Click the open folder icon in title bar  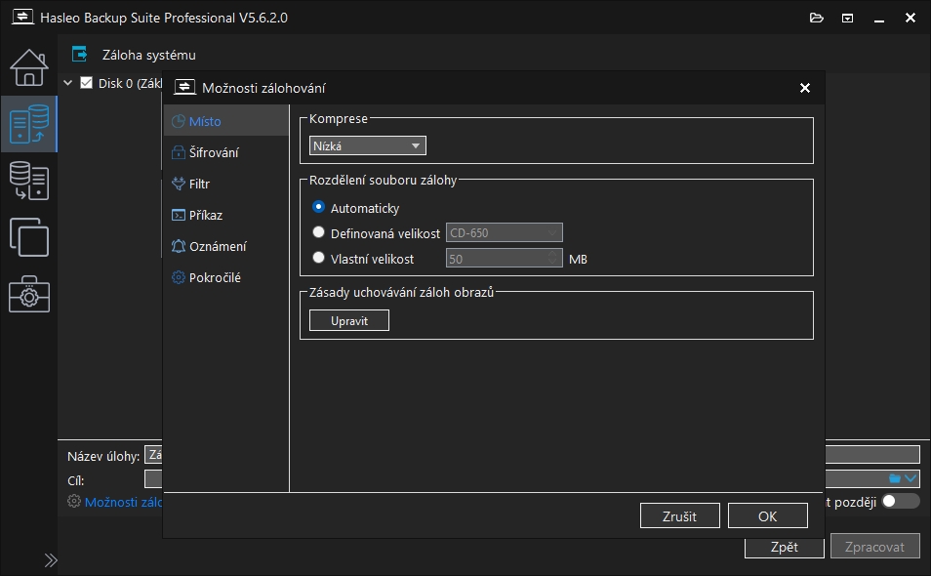pyautogui.click(x=817, y=19)
